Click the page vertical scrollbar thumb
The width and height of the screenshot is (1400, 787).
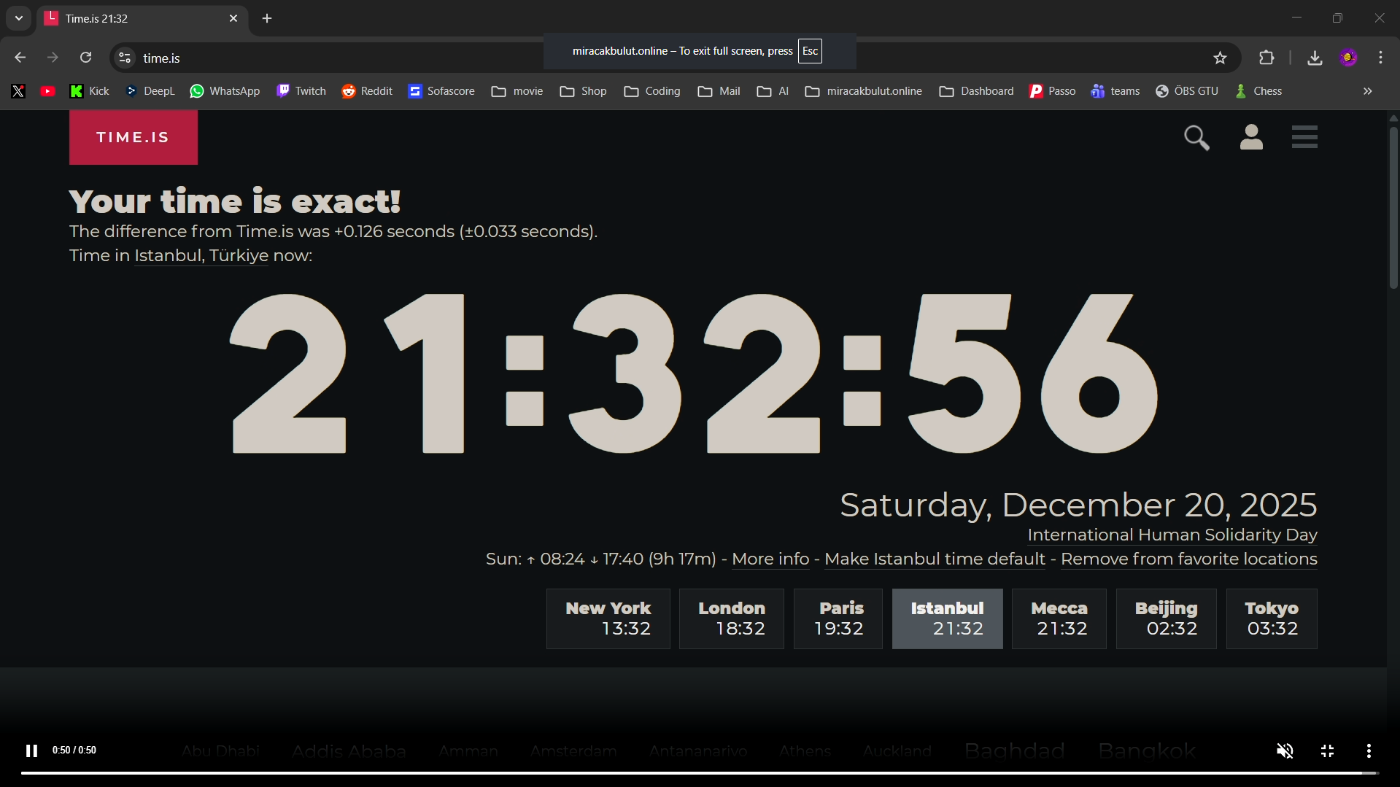tap(1393, 208)
